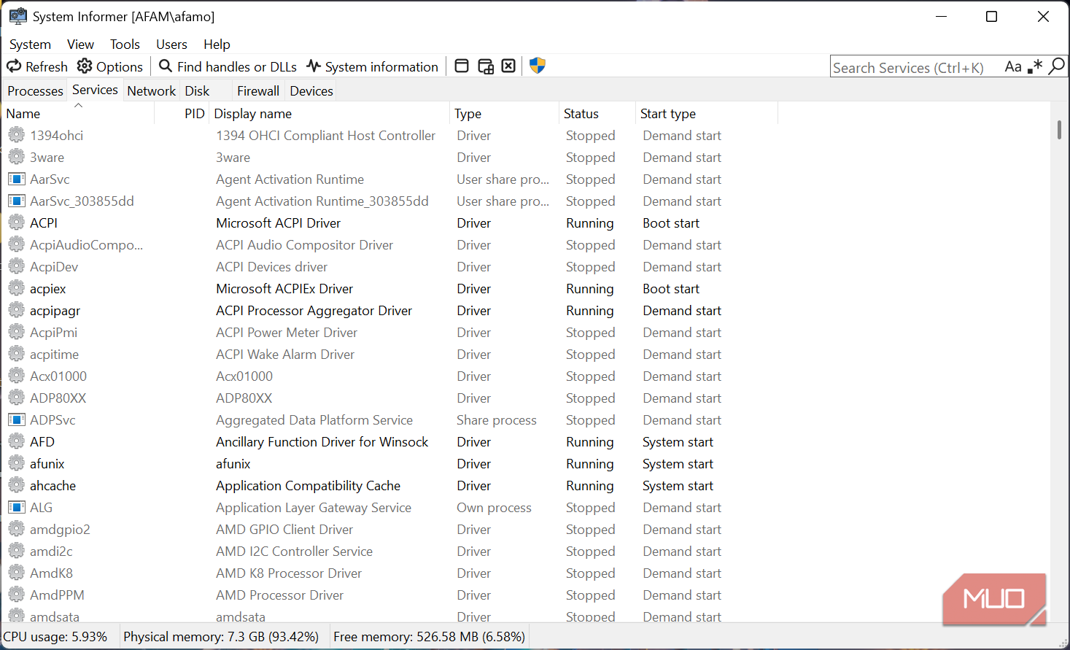Select AMD I2C Controller Service text

coord(294,552)
